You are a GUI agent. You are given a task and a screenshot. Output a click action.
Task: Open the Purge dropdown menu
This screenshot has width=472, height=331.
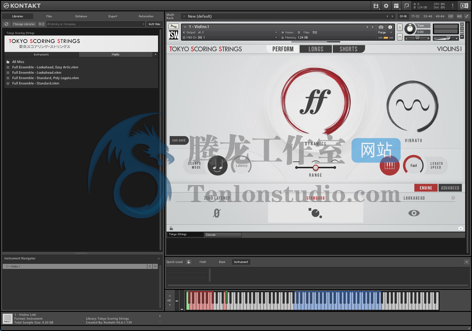pyautogui.click(x=385, y=33)
